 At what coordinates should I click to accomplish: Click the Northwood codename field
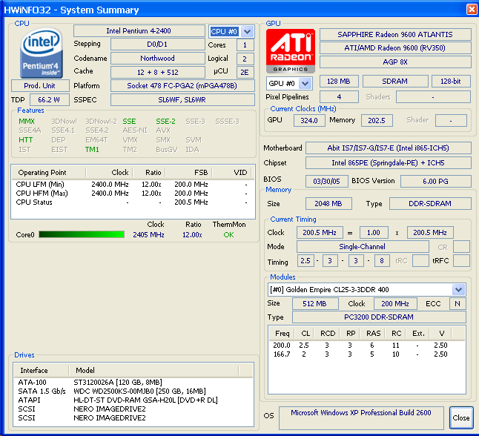(158, 59)
